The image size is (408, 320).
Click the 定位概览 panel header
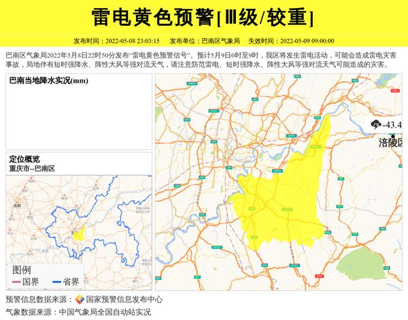(x=24, y=159)
